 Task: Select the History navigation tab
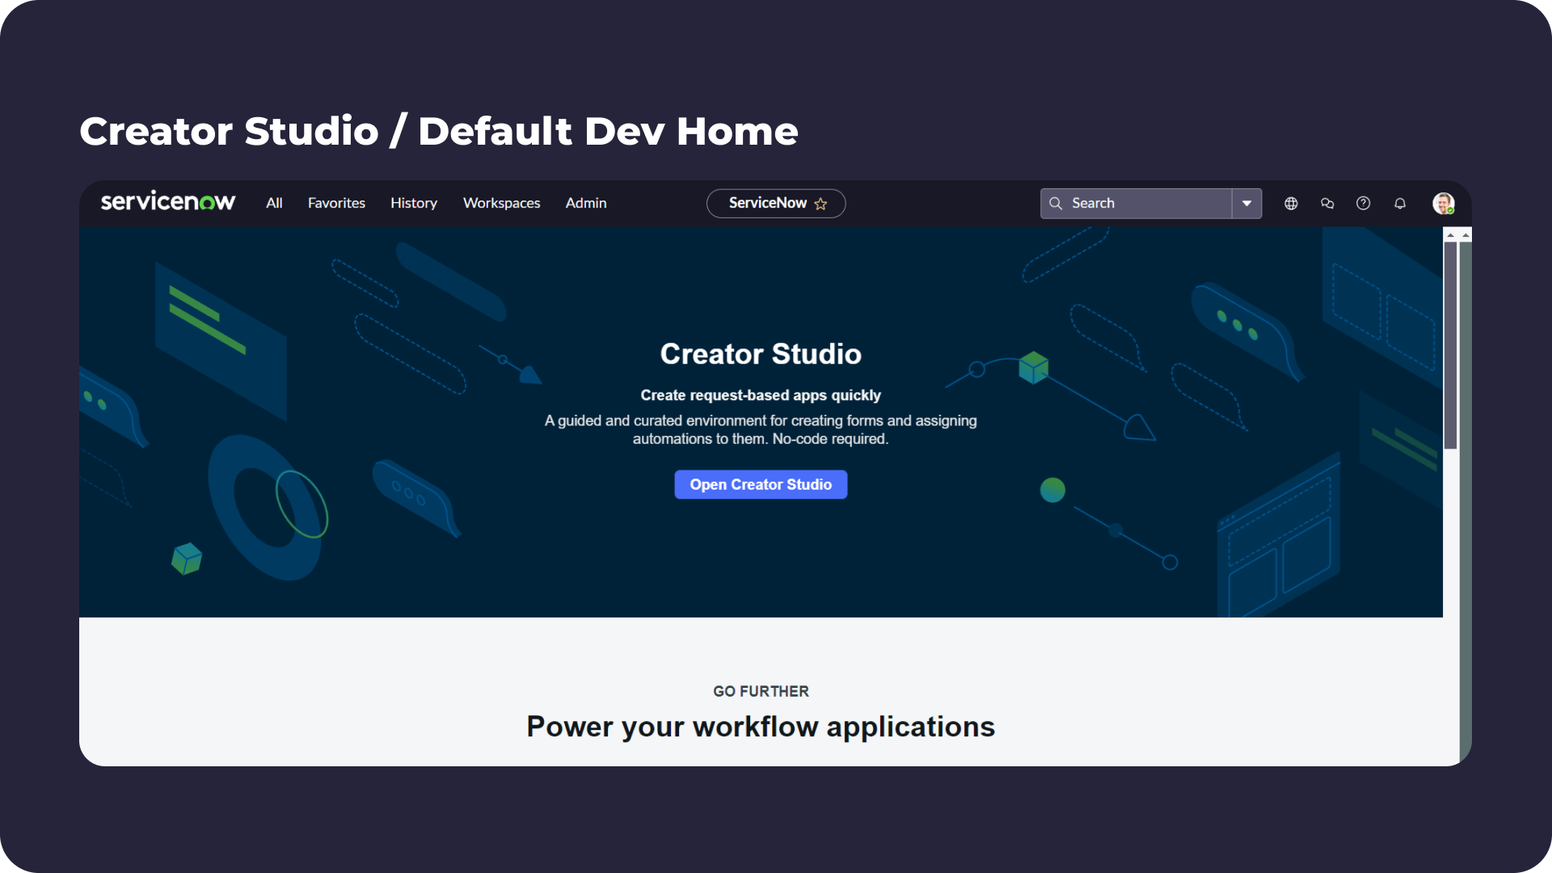(414, 203)
